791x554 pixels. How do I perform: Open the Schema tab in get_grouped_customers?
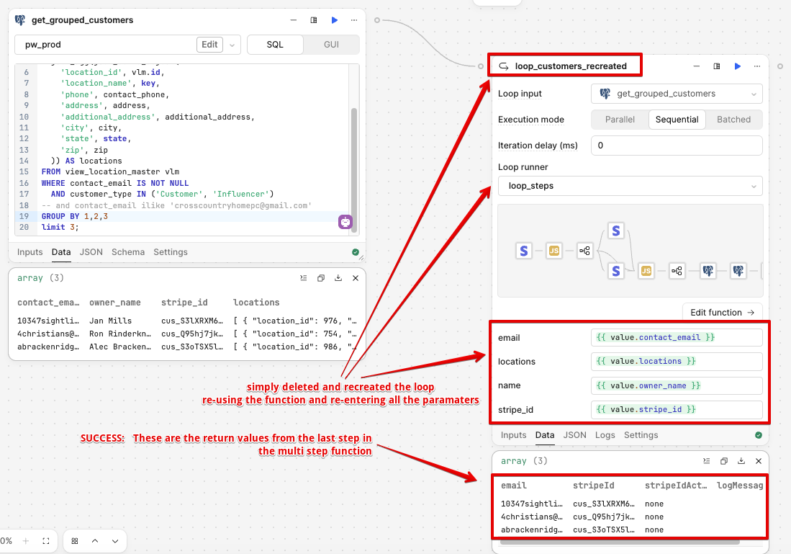coord(127,252)
